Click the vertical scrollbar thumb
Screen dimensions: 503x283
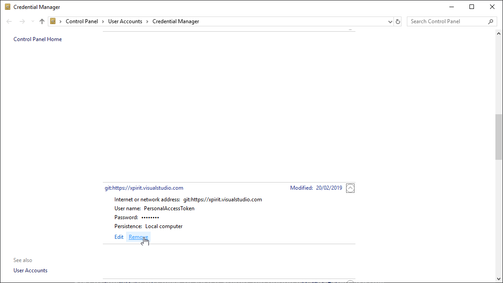coord(499,137)
